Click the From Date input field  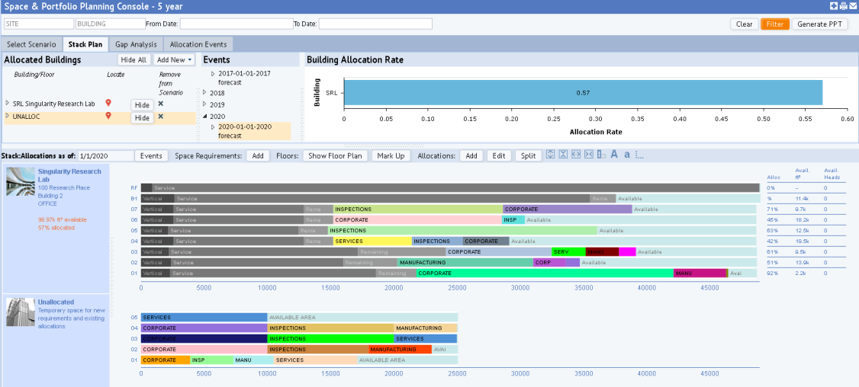click(236, 24)
